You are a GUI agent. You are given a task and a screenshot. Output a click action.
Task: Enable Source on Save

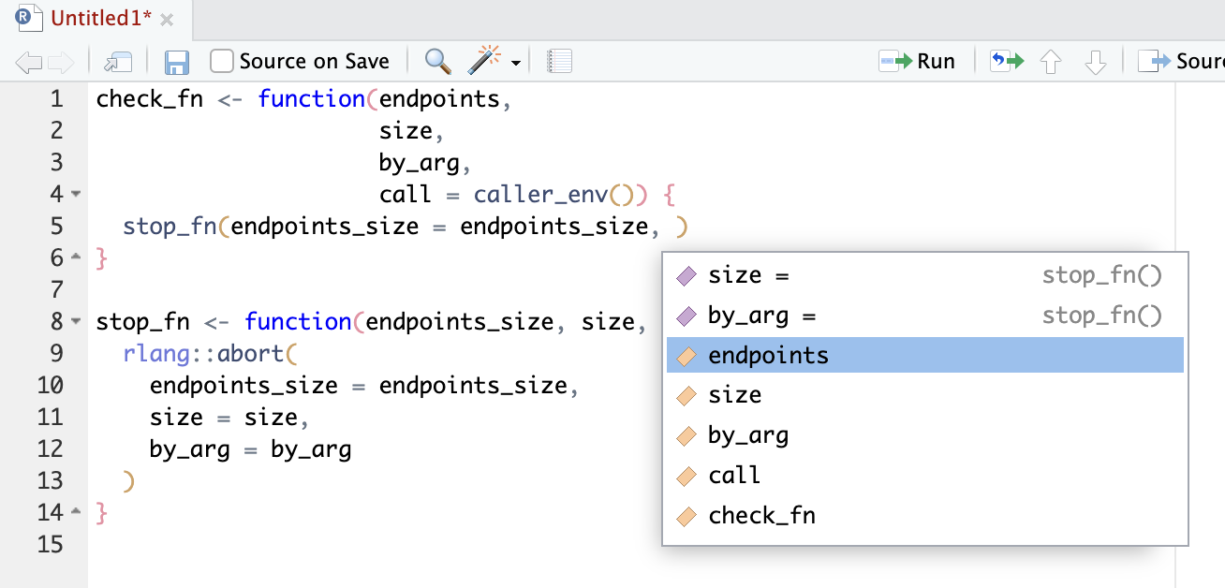tap(221, 60)
